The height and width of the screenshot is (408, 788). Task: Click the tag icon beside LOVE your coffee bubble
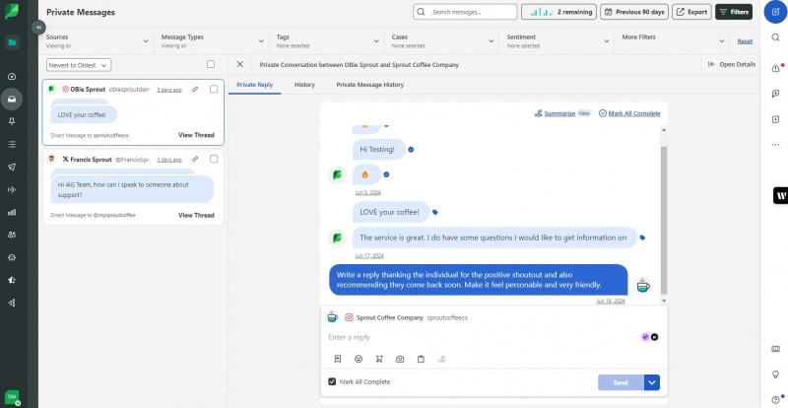[435, 212]
